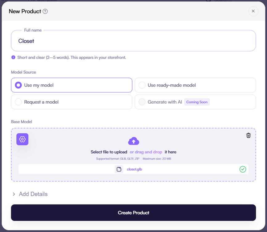Click the closet.glb file icon
Image resolution: width=267 pixels, height=232 pixels.
(x=119, y=169)
